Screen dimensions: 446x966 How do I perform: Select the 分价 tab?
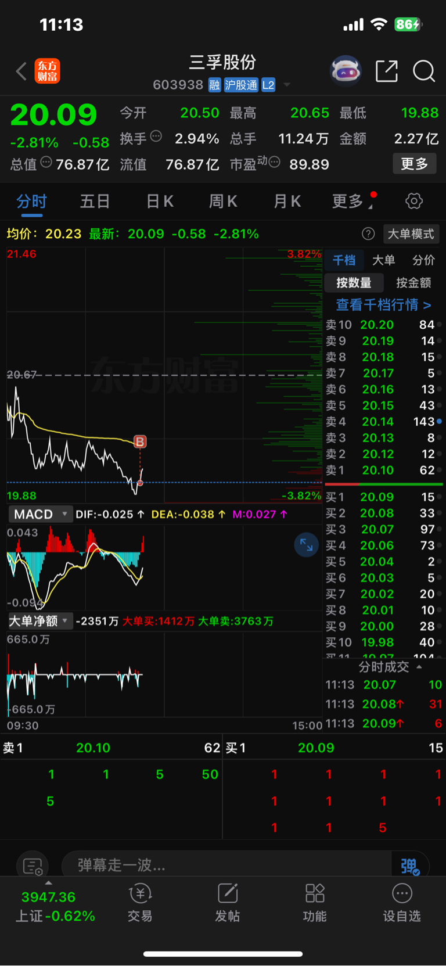pyautogui.click(x=423, y=260)
